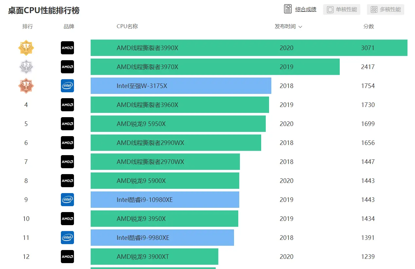
Task: Switch to 单核性能 single-core tab
Action: click(342, 9)
